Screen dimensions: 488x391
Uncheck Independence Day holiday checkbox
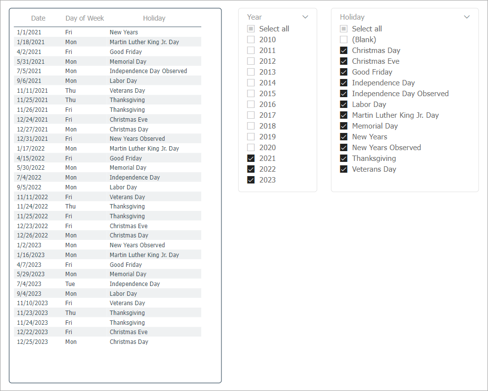point(344,83)
